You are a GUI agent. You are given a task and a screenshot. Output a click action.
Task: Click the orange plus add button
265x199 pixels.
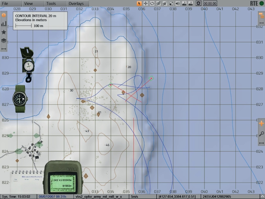click(x=261, y=123)
